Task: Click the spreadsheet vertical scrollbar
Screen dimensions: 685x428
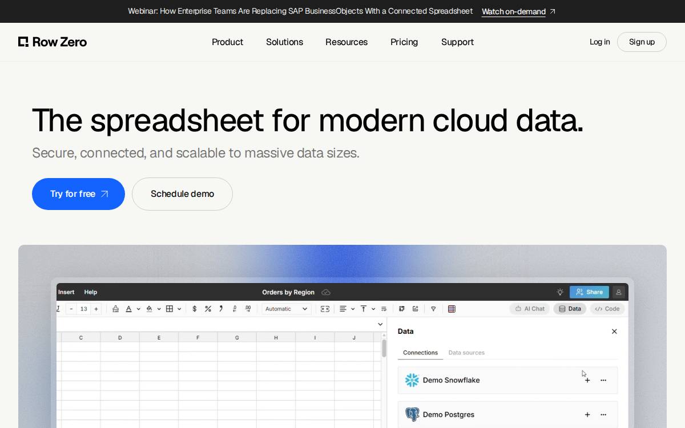Action: [x=384, y=348]
